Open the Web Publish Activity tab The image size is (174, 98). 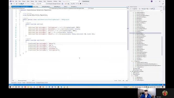pos(31,82)
